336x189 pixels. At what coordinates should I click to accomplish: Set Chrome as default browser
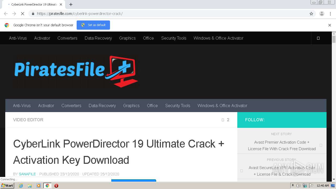point(93,25)
